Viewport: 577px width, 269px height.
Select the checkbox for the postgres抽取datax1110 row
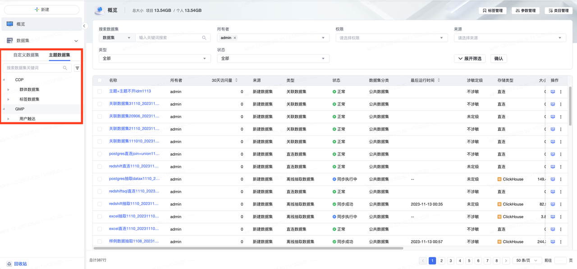coord(100,179)
